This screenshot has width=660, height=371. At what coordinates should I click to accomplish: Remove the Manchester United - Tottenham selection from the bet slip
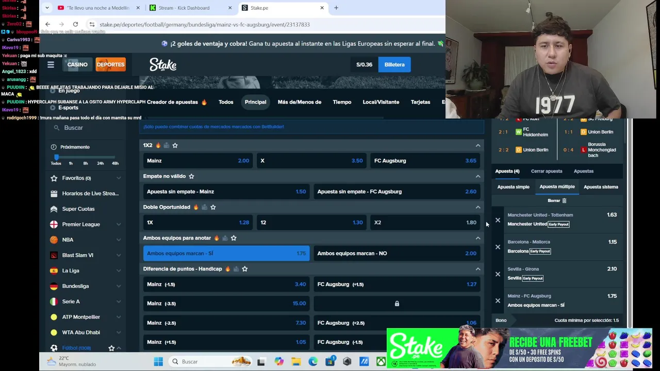tap(498, 220)
